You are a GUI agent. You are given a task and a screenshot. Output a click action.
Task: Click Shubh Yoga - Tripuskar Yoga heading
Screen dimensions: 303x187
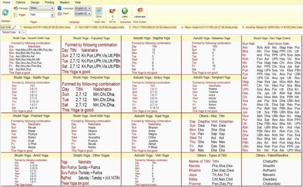92,38
